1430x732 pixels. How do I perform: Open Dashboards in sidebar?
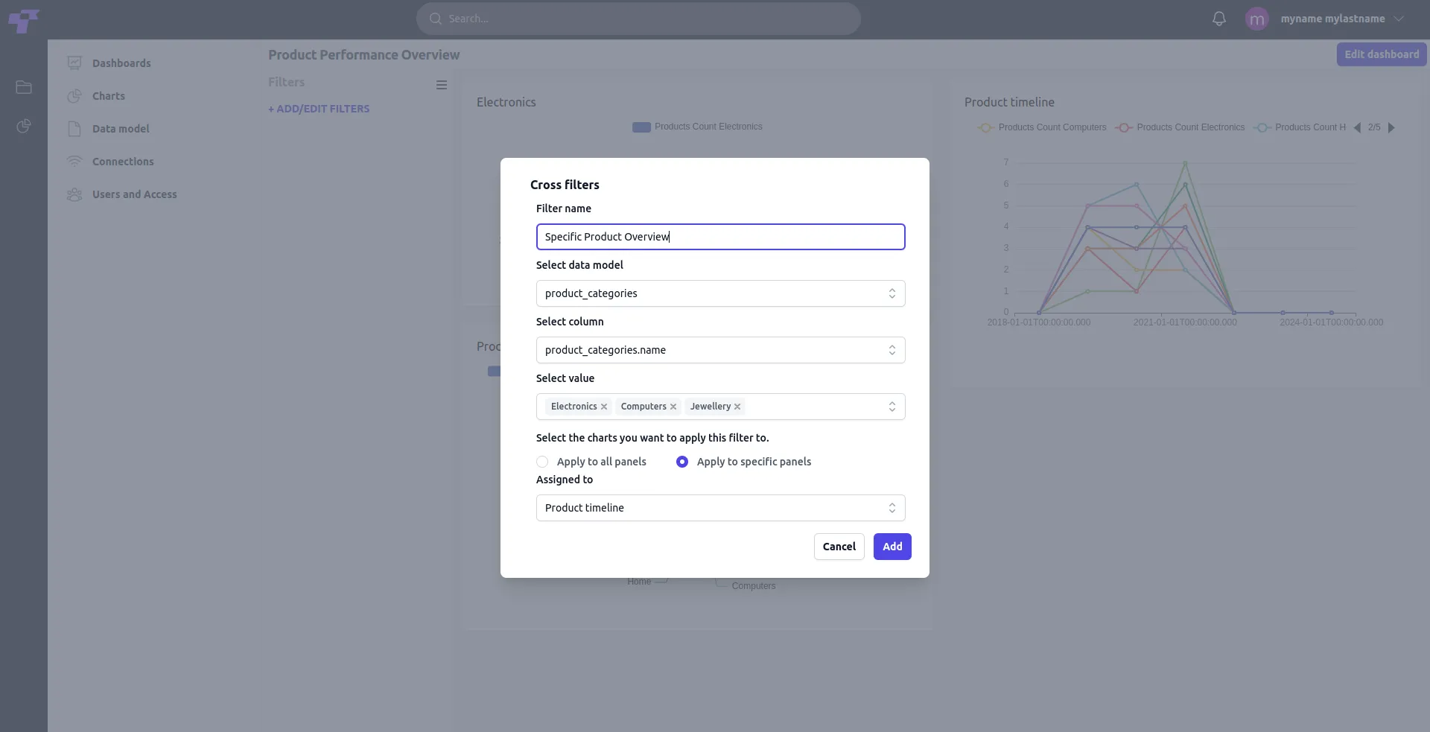tap(121, 63)
